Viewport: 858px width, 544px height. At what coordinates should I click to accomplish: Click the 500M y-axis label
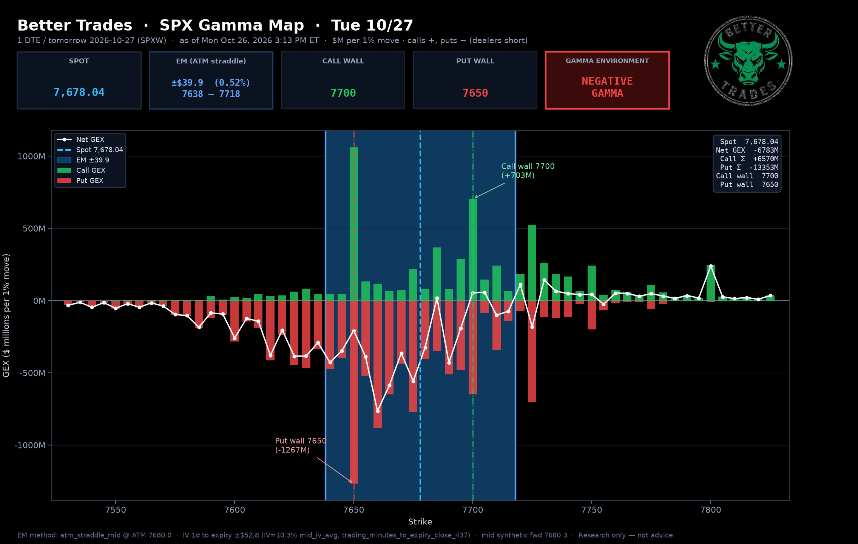(x=34, y=229)
